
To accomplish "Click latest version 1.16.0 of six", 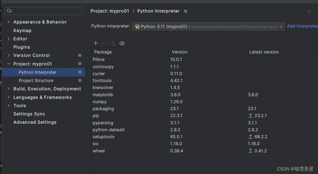I will coord(254,144).
